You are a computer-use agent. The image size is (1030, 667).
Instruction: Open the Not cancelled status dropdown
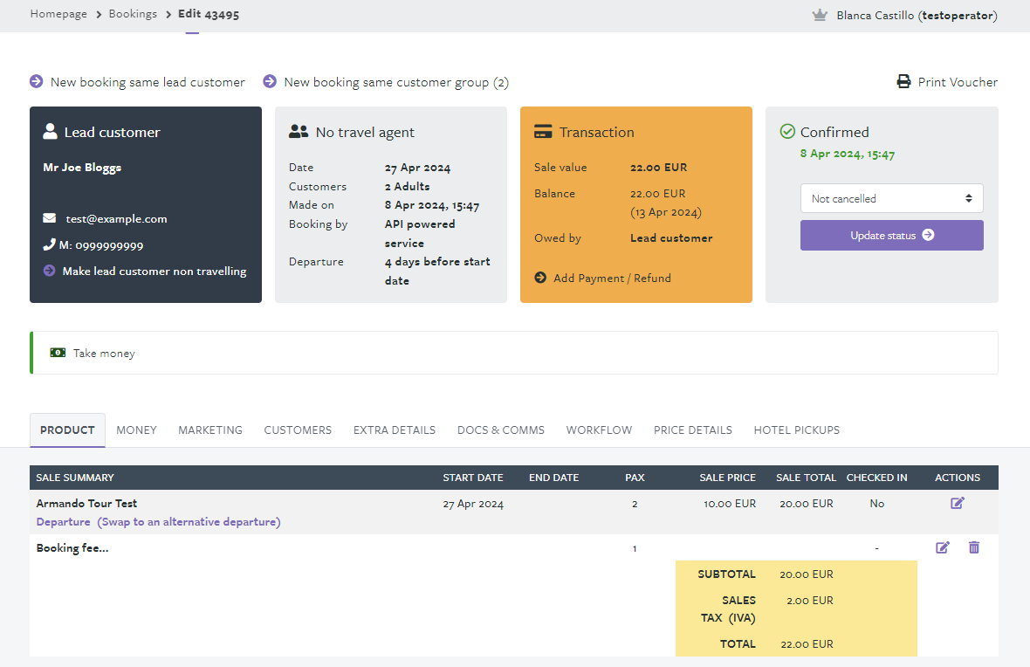[x=891, y=198]
